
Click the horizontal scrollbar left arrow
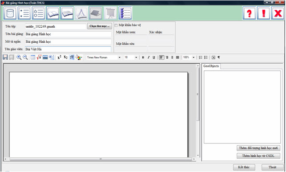click(5, 159)
